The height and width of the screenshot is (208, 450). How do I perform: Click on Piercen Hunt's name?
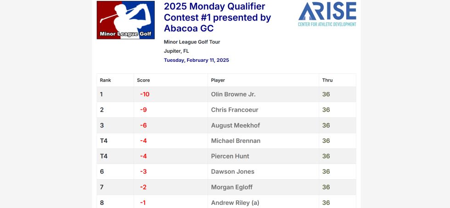click(x=230, y=156)
